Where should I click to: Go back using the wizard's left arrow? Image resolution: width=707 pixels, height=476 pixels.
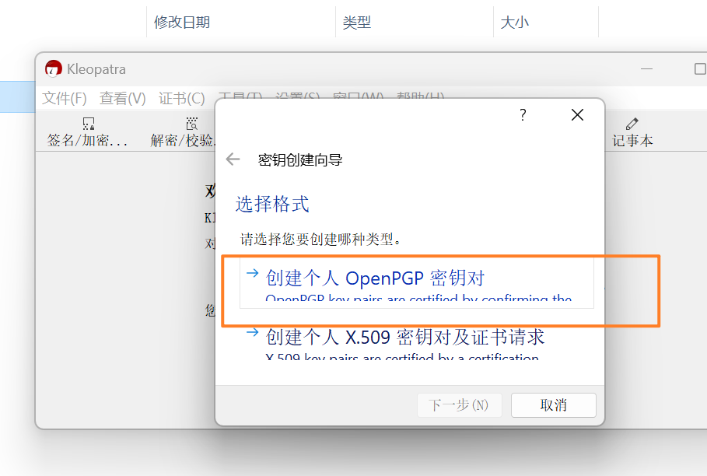tap(233, 159)
